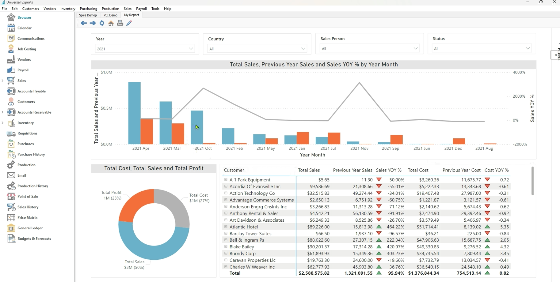Open the Production menu
This screenshot has height=282, width=560.
click(110, 9)
